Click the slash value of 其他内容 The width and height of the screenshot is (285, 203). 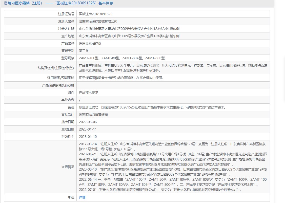point(80,100)
